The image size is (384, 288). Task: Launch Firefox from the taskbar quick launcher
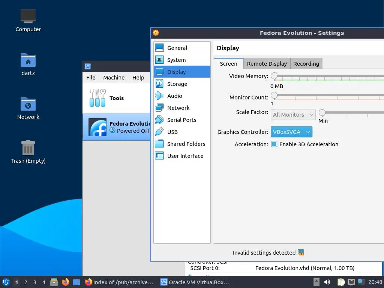(65, 282)
